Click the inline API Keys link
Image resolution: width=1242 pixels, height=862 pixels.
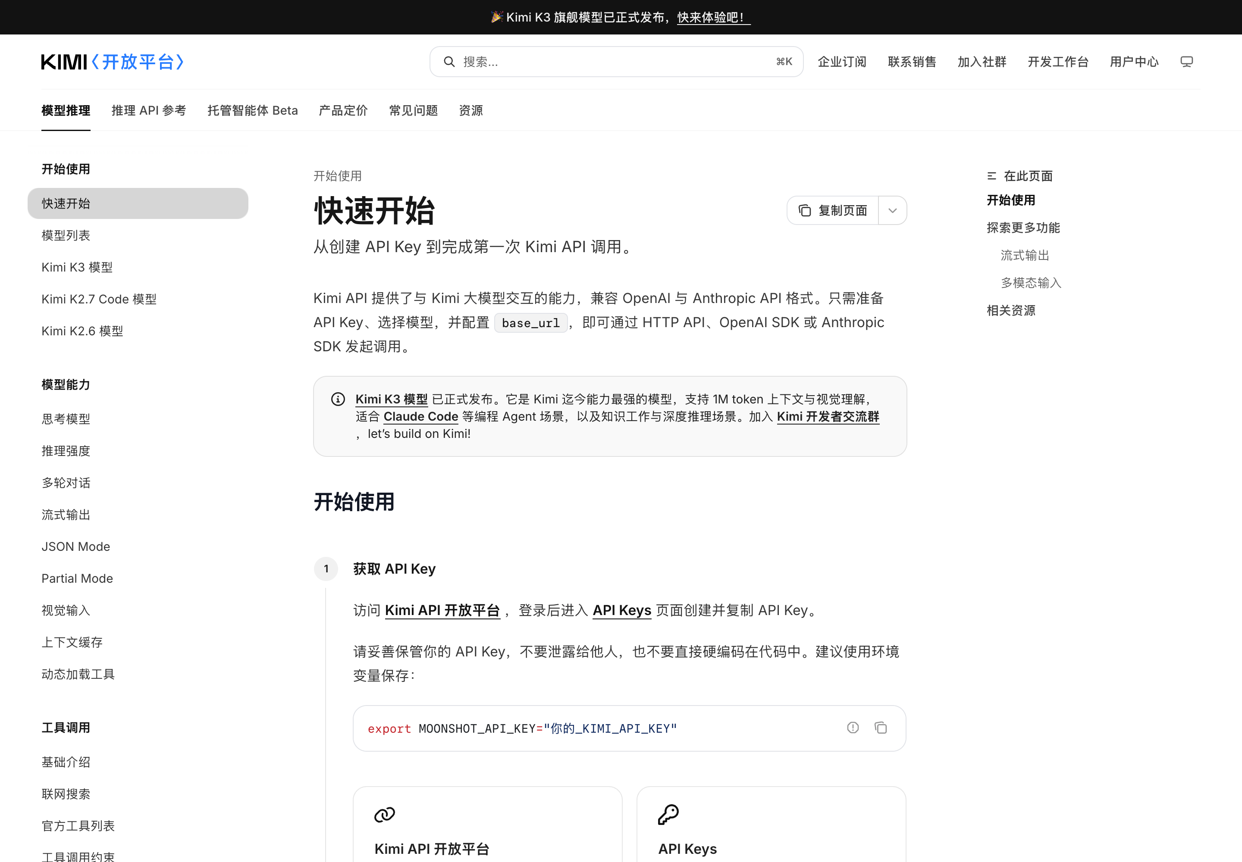622,610
